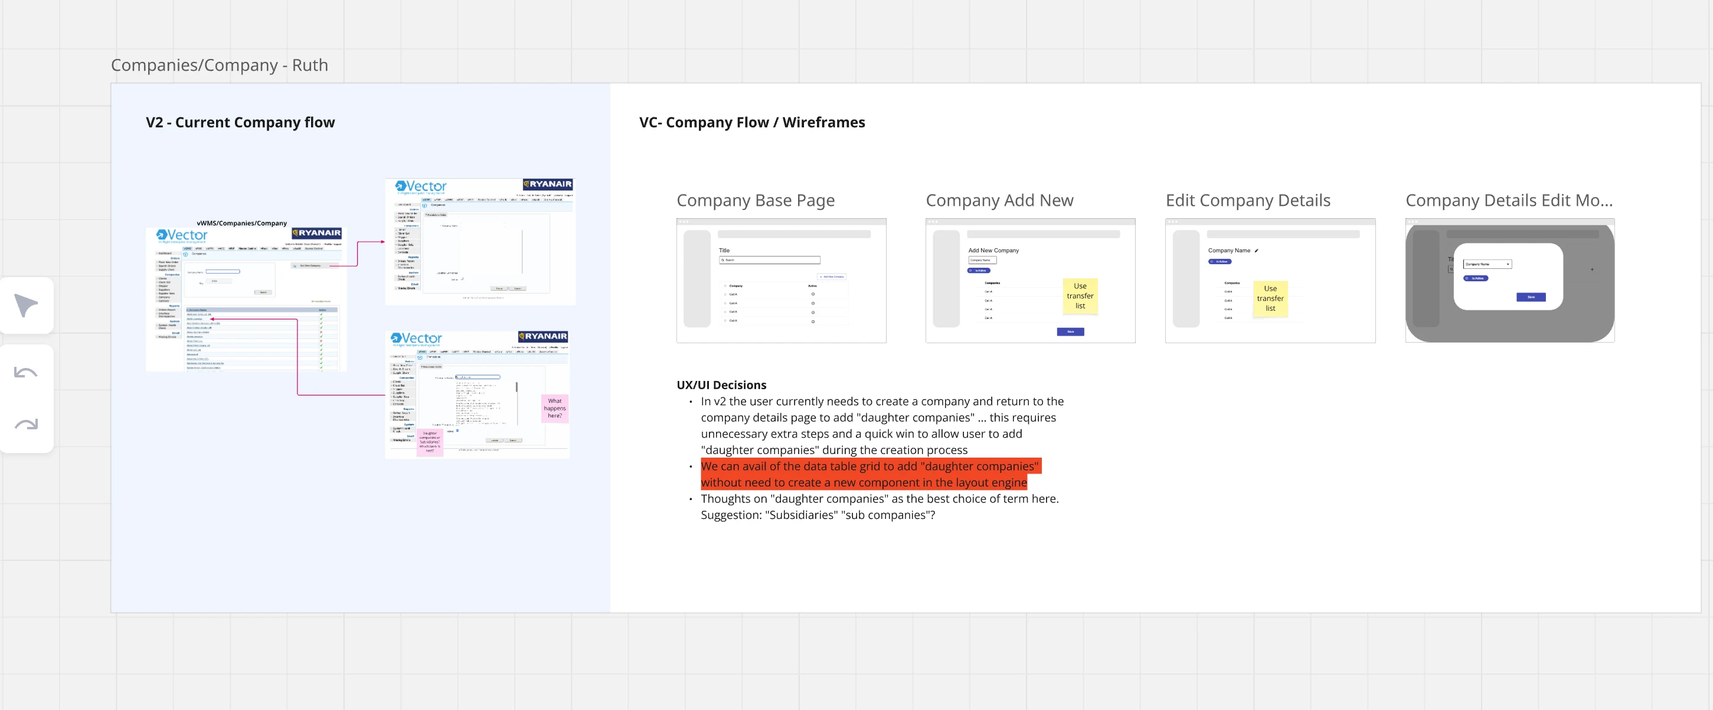Screen dimensions: 1713x710
Task: Click the "Company Base Page" frame title
Action: (756, 200)
